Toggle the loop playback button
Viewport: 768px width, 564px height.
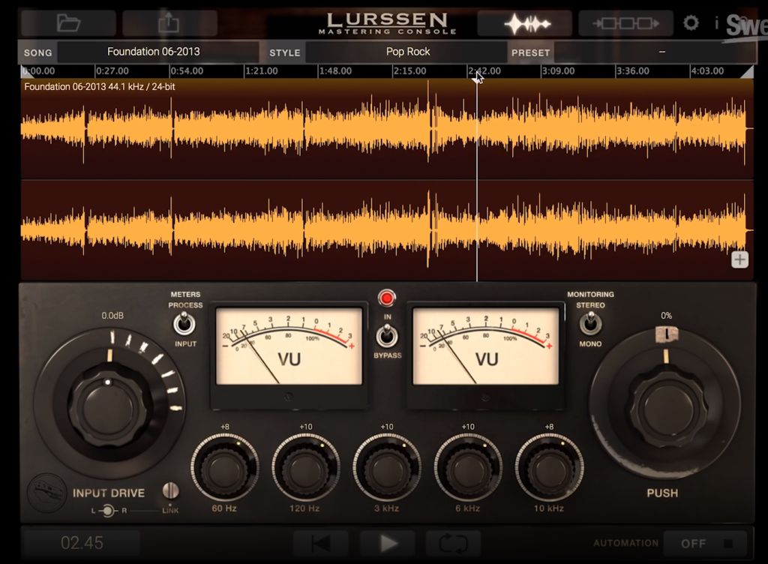pyautogui.click(x=454, y=544)
